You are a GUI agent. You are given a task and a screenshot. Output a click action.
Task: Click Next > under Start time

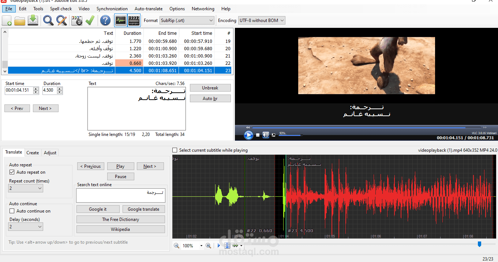point(45,108)
